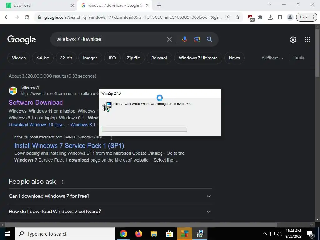Apply the Reinstall filter chip
The image size is (320, 240).
[x=159, y=58]
